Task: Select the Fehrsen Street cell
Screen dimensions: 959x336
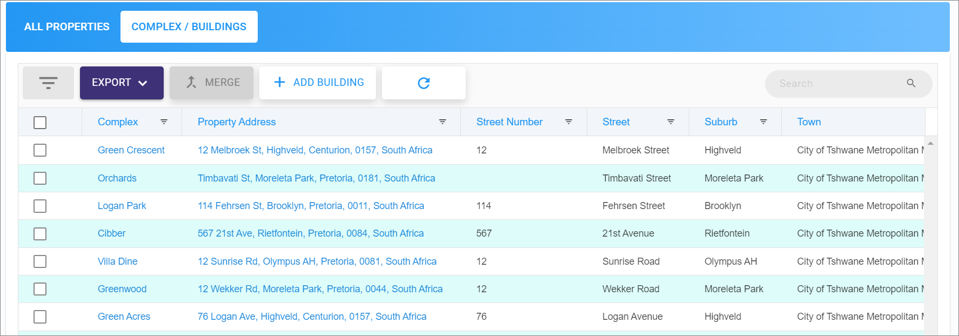Action: point(634,206)
